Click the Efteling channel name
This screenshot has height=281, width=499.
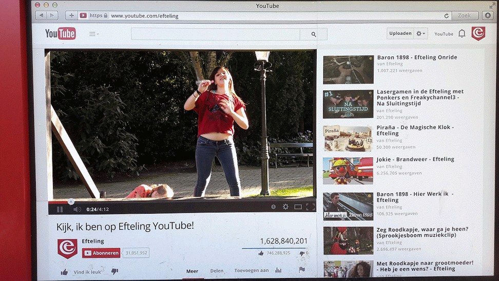click(93, 241)
